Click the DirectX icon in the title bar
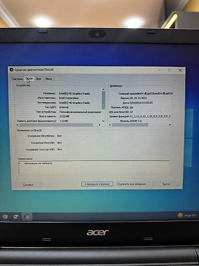199x266 pixels. pos(11,70)
